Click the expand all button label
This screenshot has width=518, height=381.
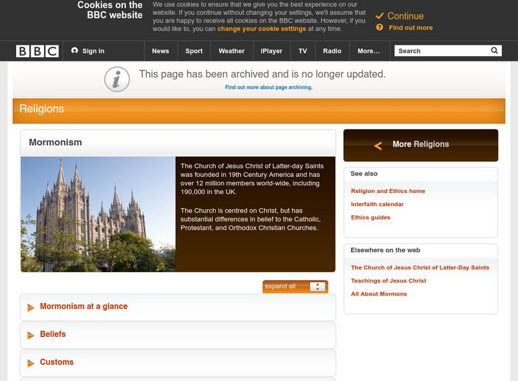click(280, 286)
